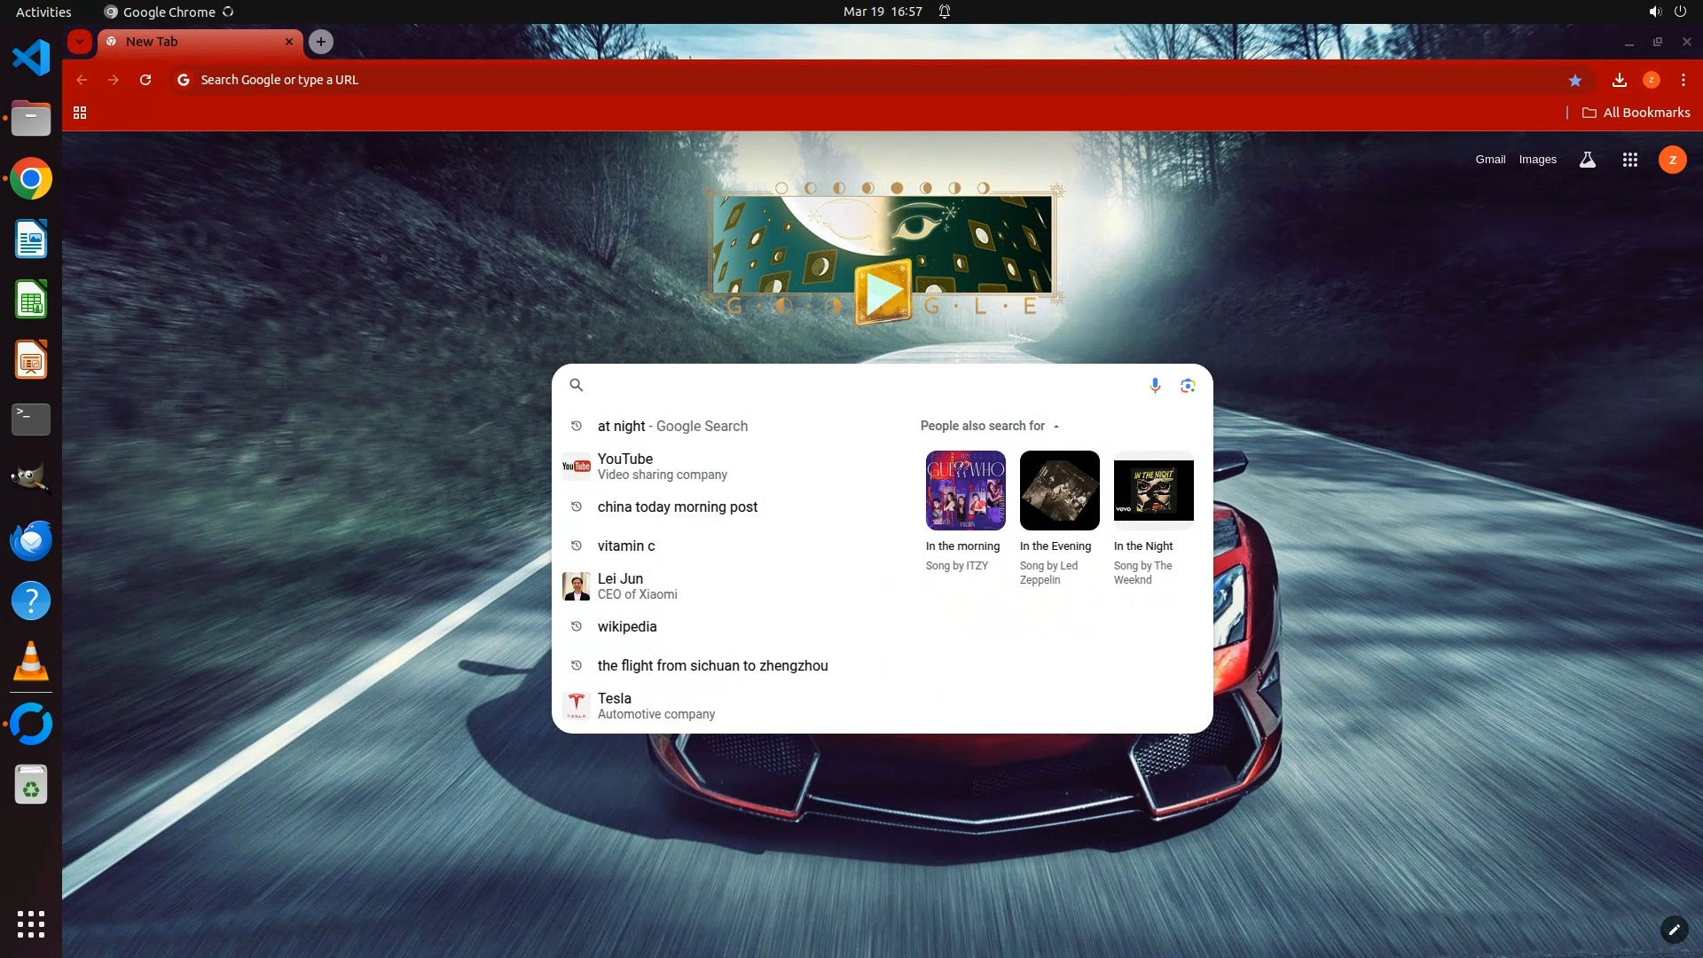Open the tab search dropdown arrow
1703x958 pixels.
80,42
